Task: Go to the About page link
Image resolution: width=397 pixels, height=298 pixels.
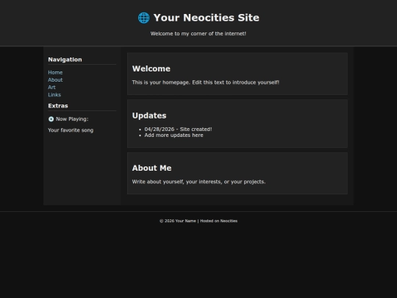Action: tap(55, 79)
